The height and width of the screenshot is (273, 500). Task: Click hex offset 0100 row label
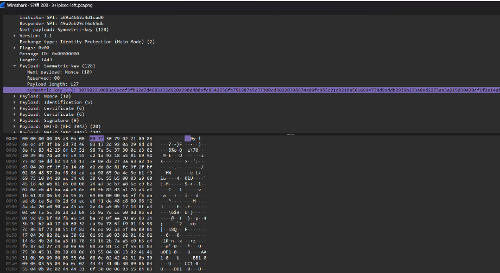(11, 207)
